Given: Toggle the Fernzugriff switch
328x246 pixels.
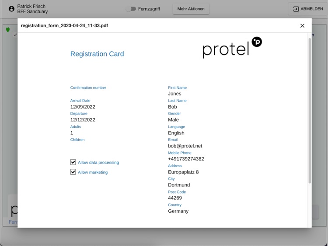Looking at the screenshot, I should [x=131, y=9].
